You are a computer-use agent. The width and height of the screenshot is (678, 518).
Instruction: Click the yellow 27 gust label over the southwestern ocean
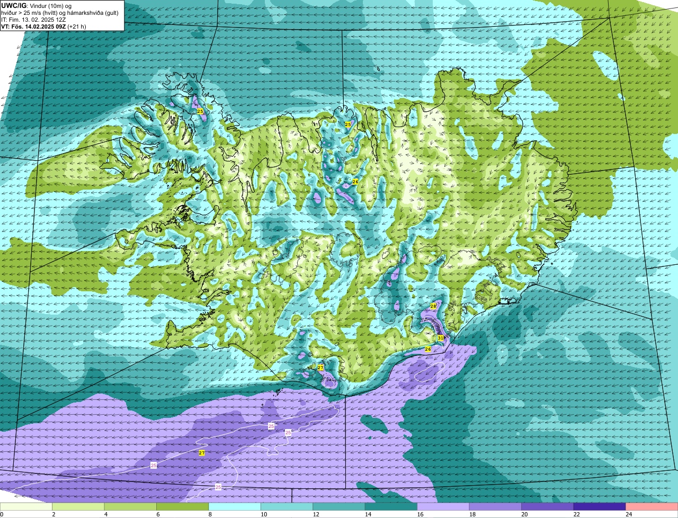point(202,453)
